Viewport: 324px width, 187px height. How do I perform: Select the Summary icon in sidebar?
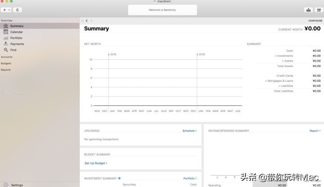click(6, 26)
